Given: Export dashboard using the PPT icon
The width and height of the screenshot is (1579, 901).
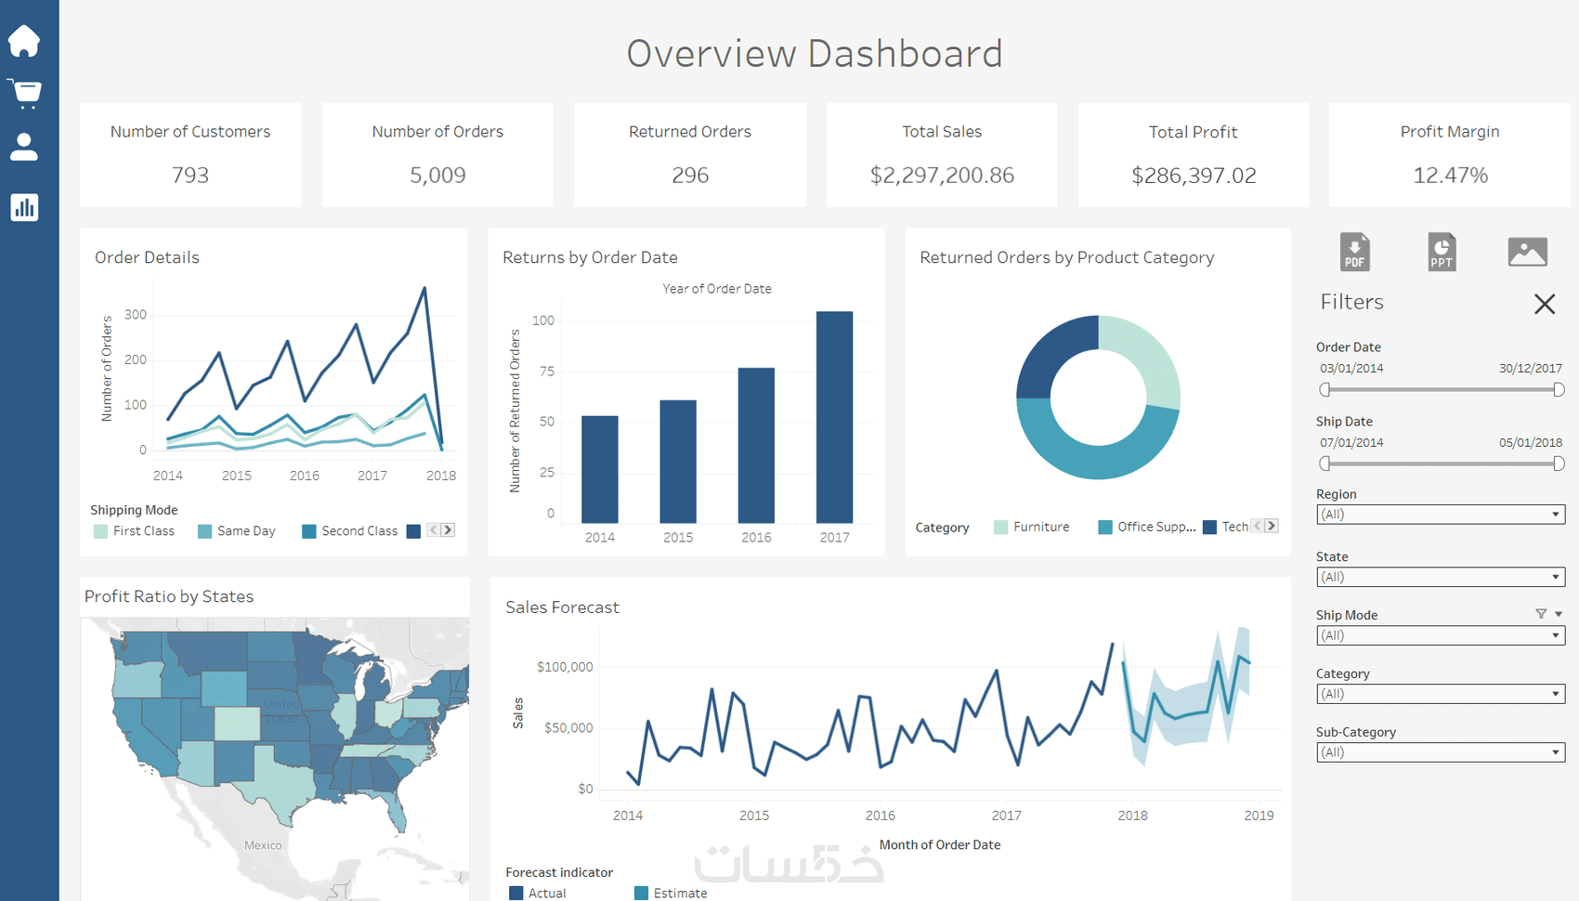Looking at the screenshot, I should (x=1442, y=252).
